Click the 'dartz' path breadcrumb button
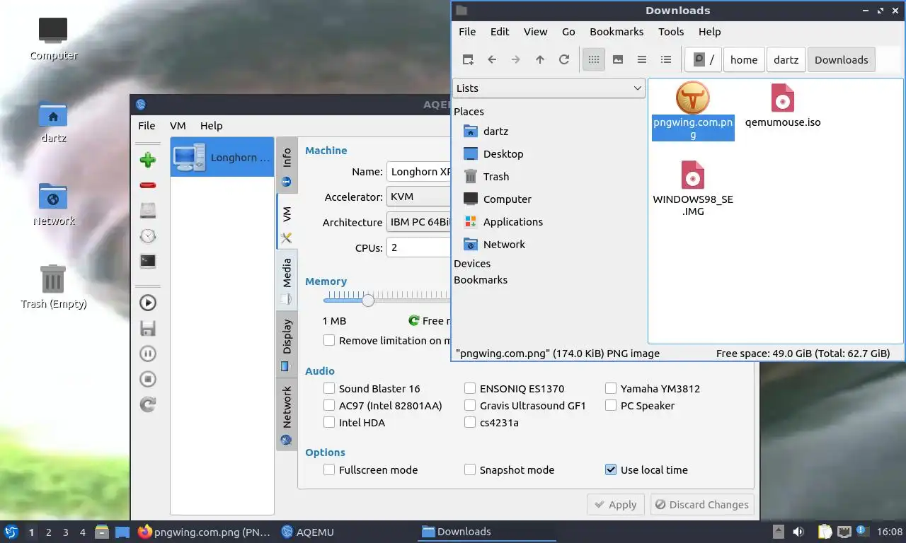The height and width of the screenshot is (543, 906). 786,59
